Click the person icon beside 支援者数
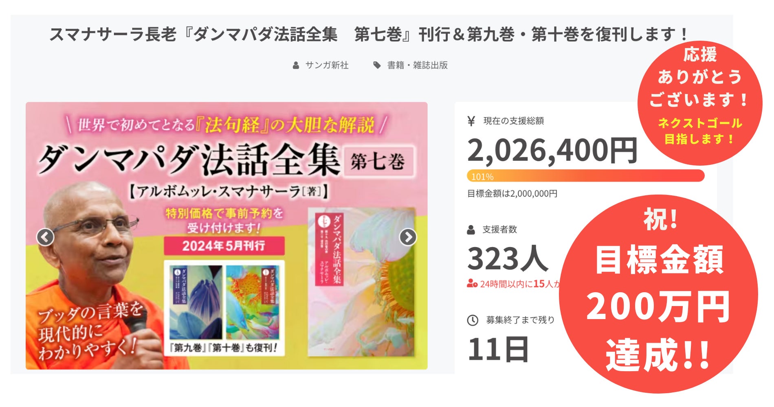Image resolution: width=774 pixels, height=407 pixels. [x=471, y=230]
